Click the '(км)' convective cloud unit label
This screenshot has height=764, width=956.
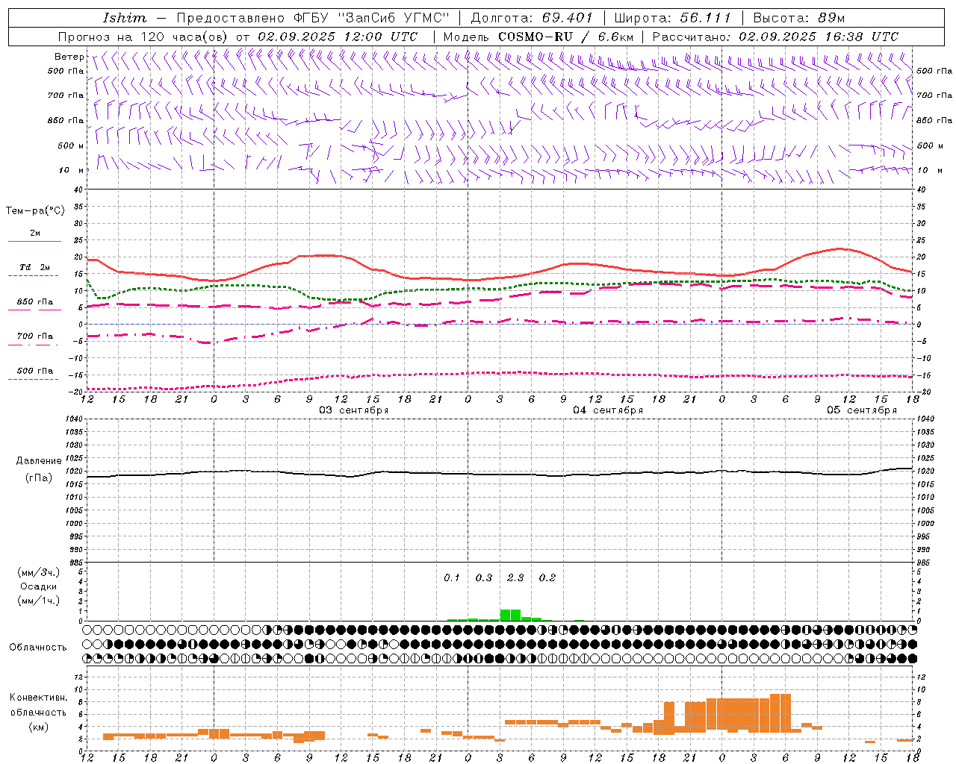39,727
